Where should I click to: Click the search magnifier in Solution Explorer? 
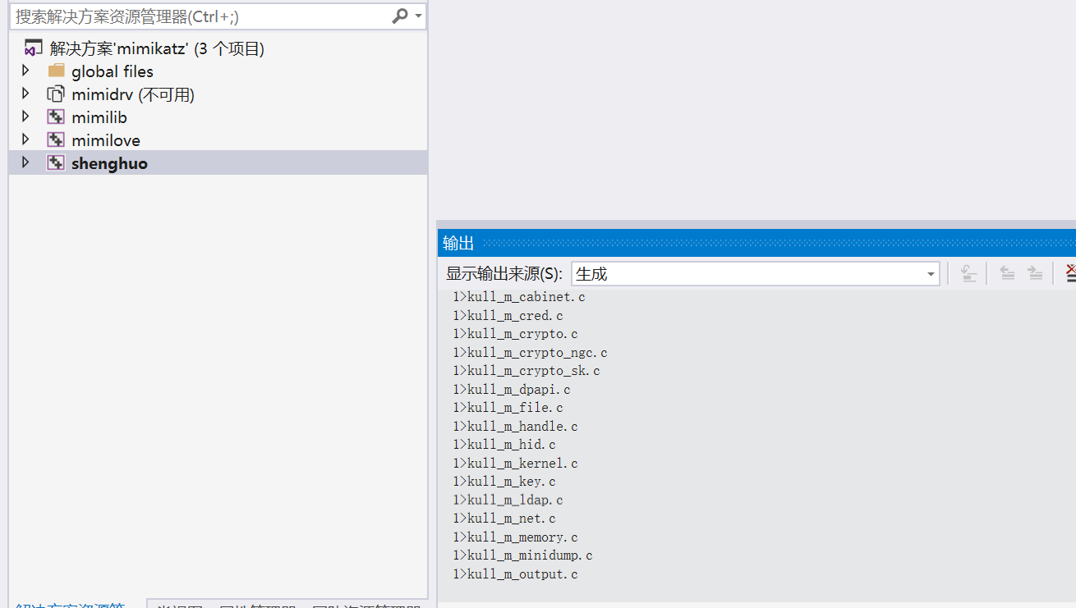(x=399, y=16)
